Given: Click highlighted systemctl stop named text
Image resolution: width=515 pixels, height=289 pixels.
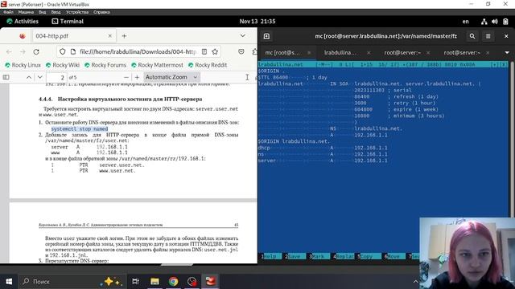Looking at the screenshot, I should tap(80, 128).
